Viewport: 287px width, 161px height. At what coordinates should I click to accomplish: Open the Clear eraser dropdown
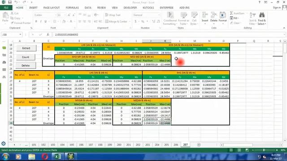pyautogui.click(x=235, y=23)
